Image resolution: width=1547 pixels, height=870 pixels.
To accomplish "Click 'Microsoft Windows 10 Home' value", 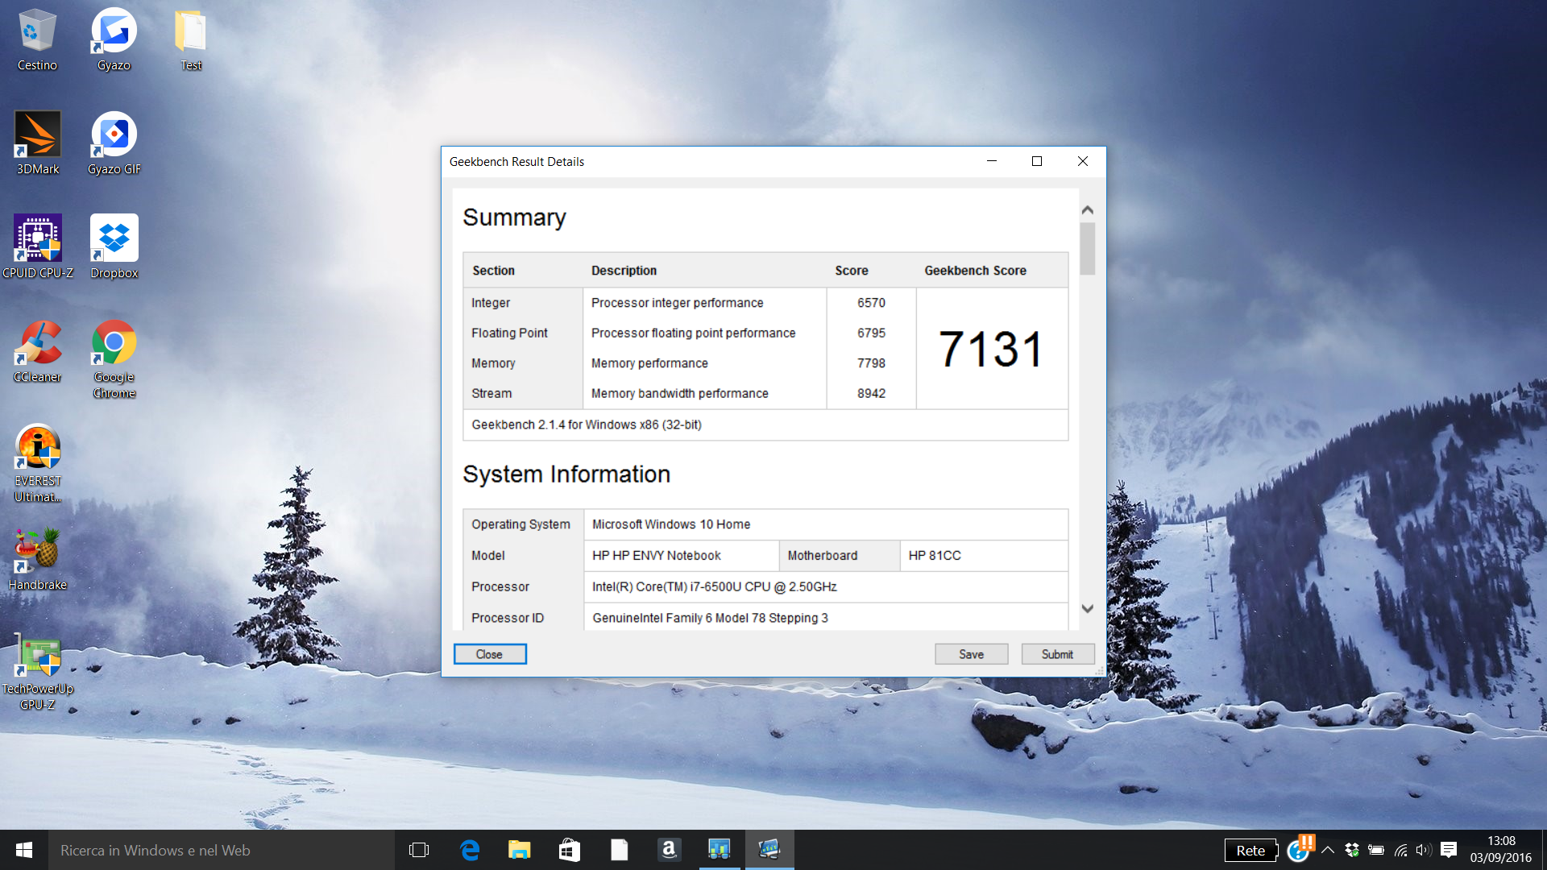I will click(671, 524).
